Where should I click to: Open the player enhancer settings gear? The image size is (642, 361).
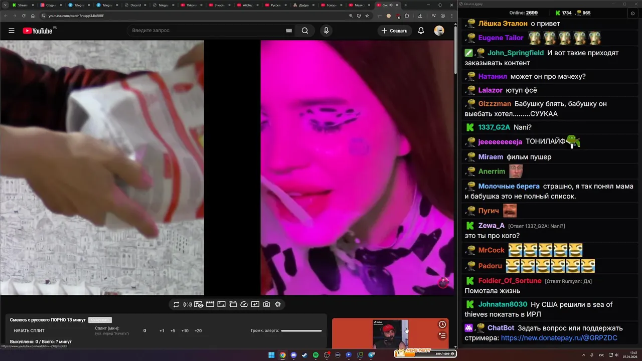[x=278, y=304]
